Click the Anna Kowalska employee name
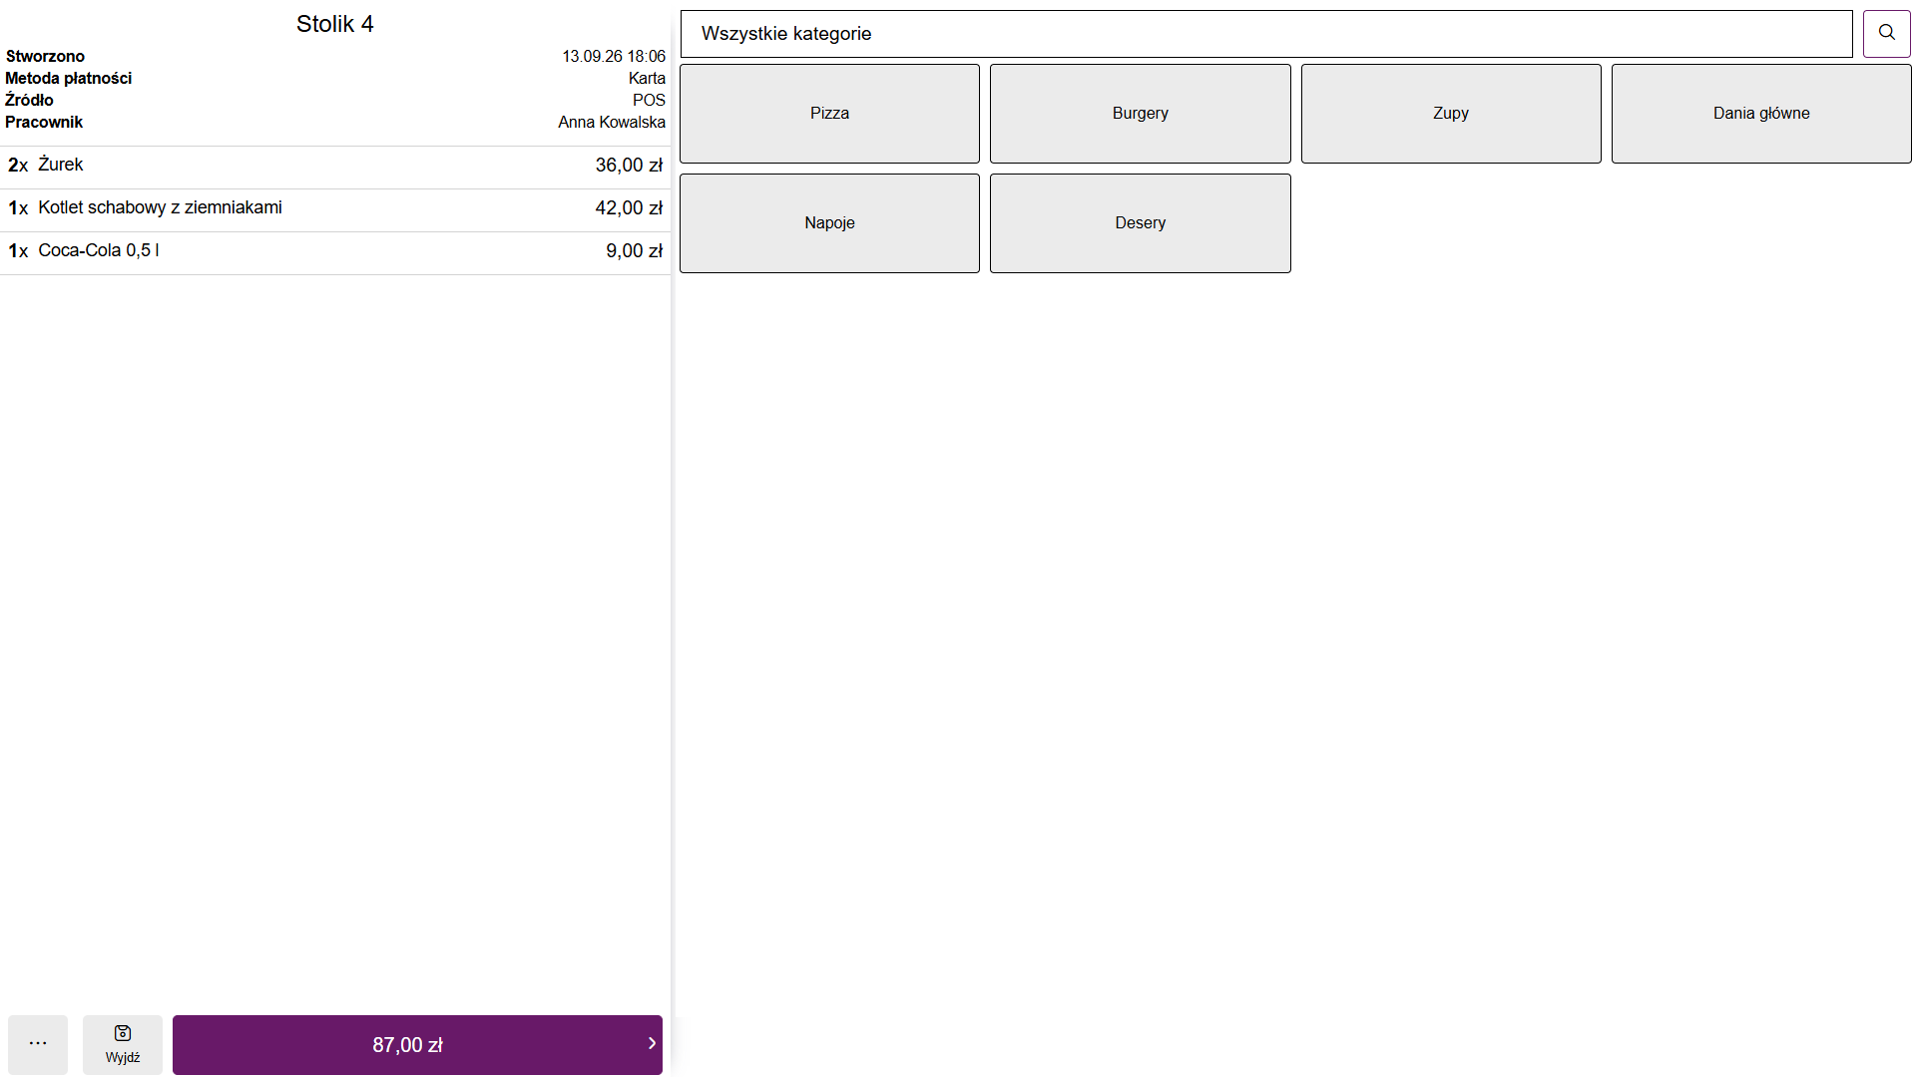Image resolution: width=1916 pixels, height=1077 pixels. pos(612,122)
